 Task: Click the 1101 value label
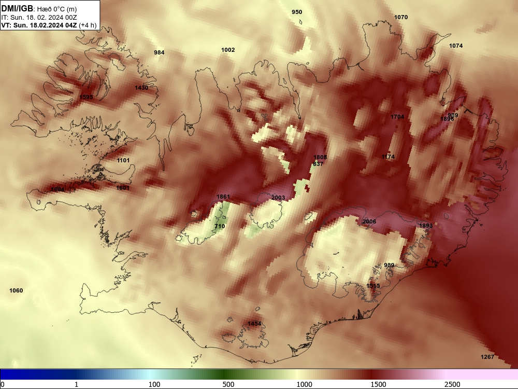point(123,160)
